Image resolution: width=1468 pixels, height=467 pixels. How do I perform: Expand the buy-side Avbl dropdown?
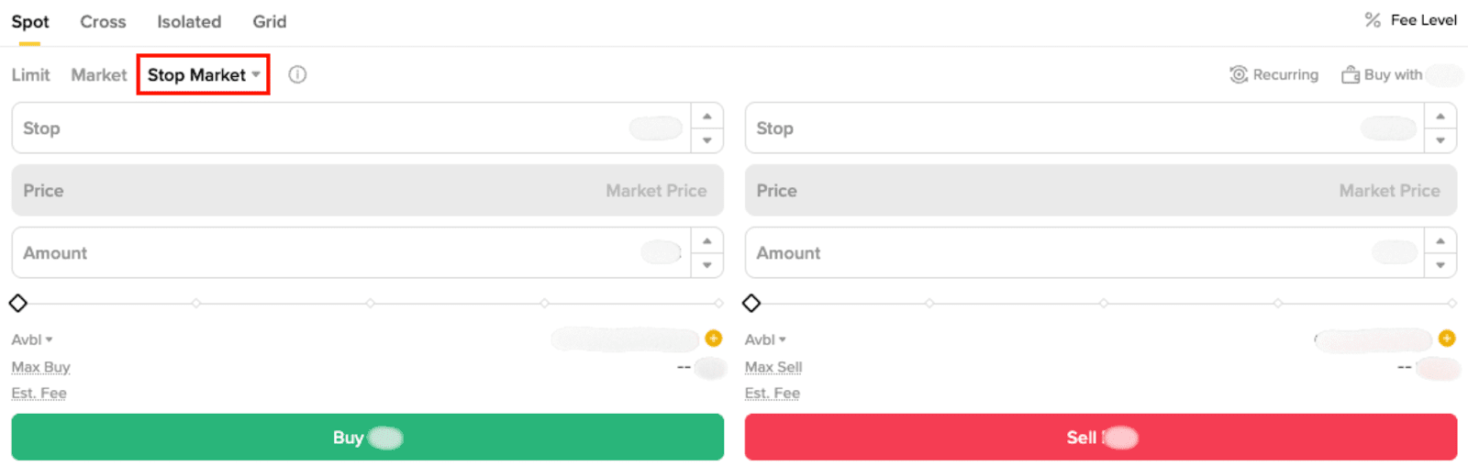(x=49, y=339)
